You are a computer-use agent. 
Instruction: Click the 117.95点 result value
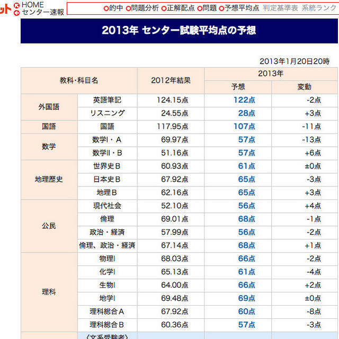click(173, 127)
